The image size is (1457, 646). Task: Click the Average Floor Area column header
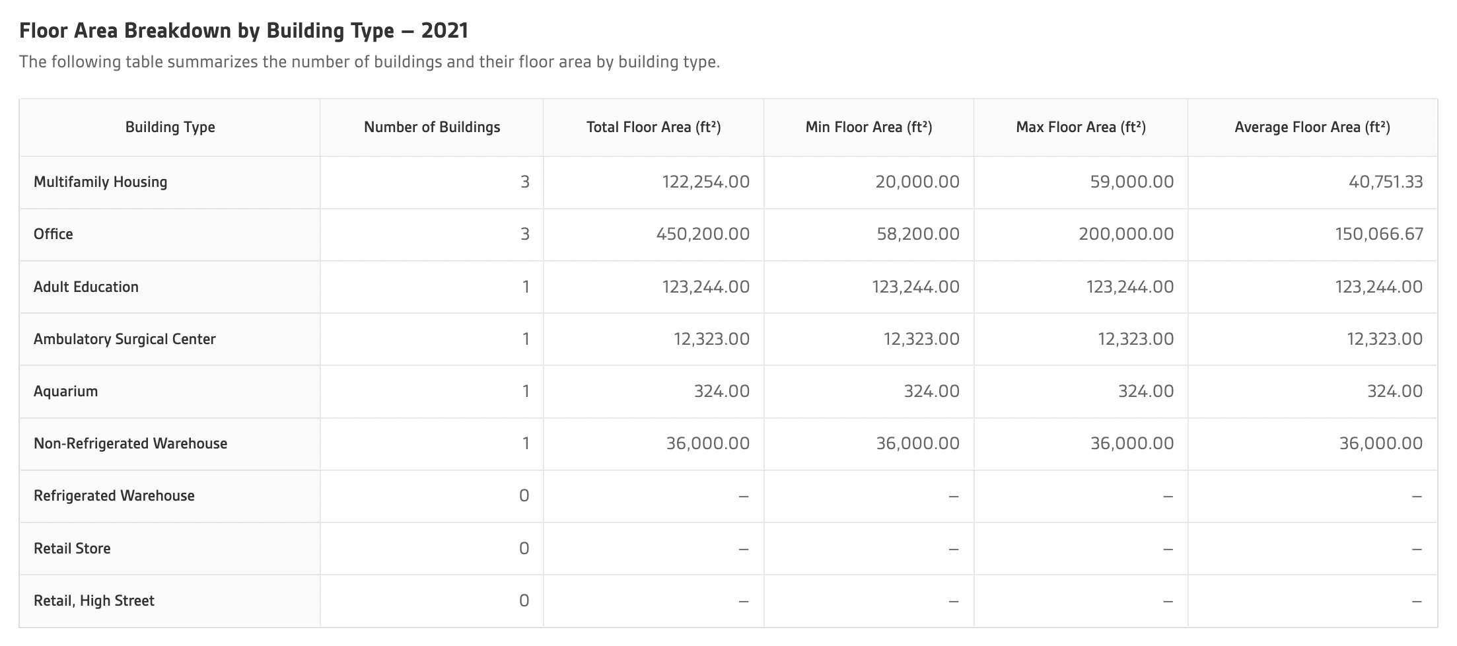(1312, 127)
